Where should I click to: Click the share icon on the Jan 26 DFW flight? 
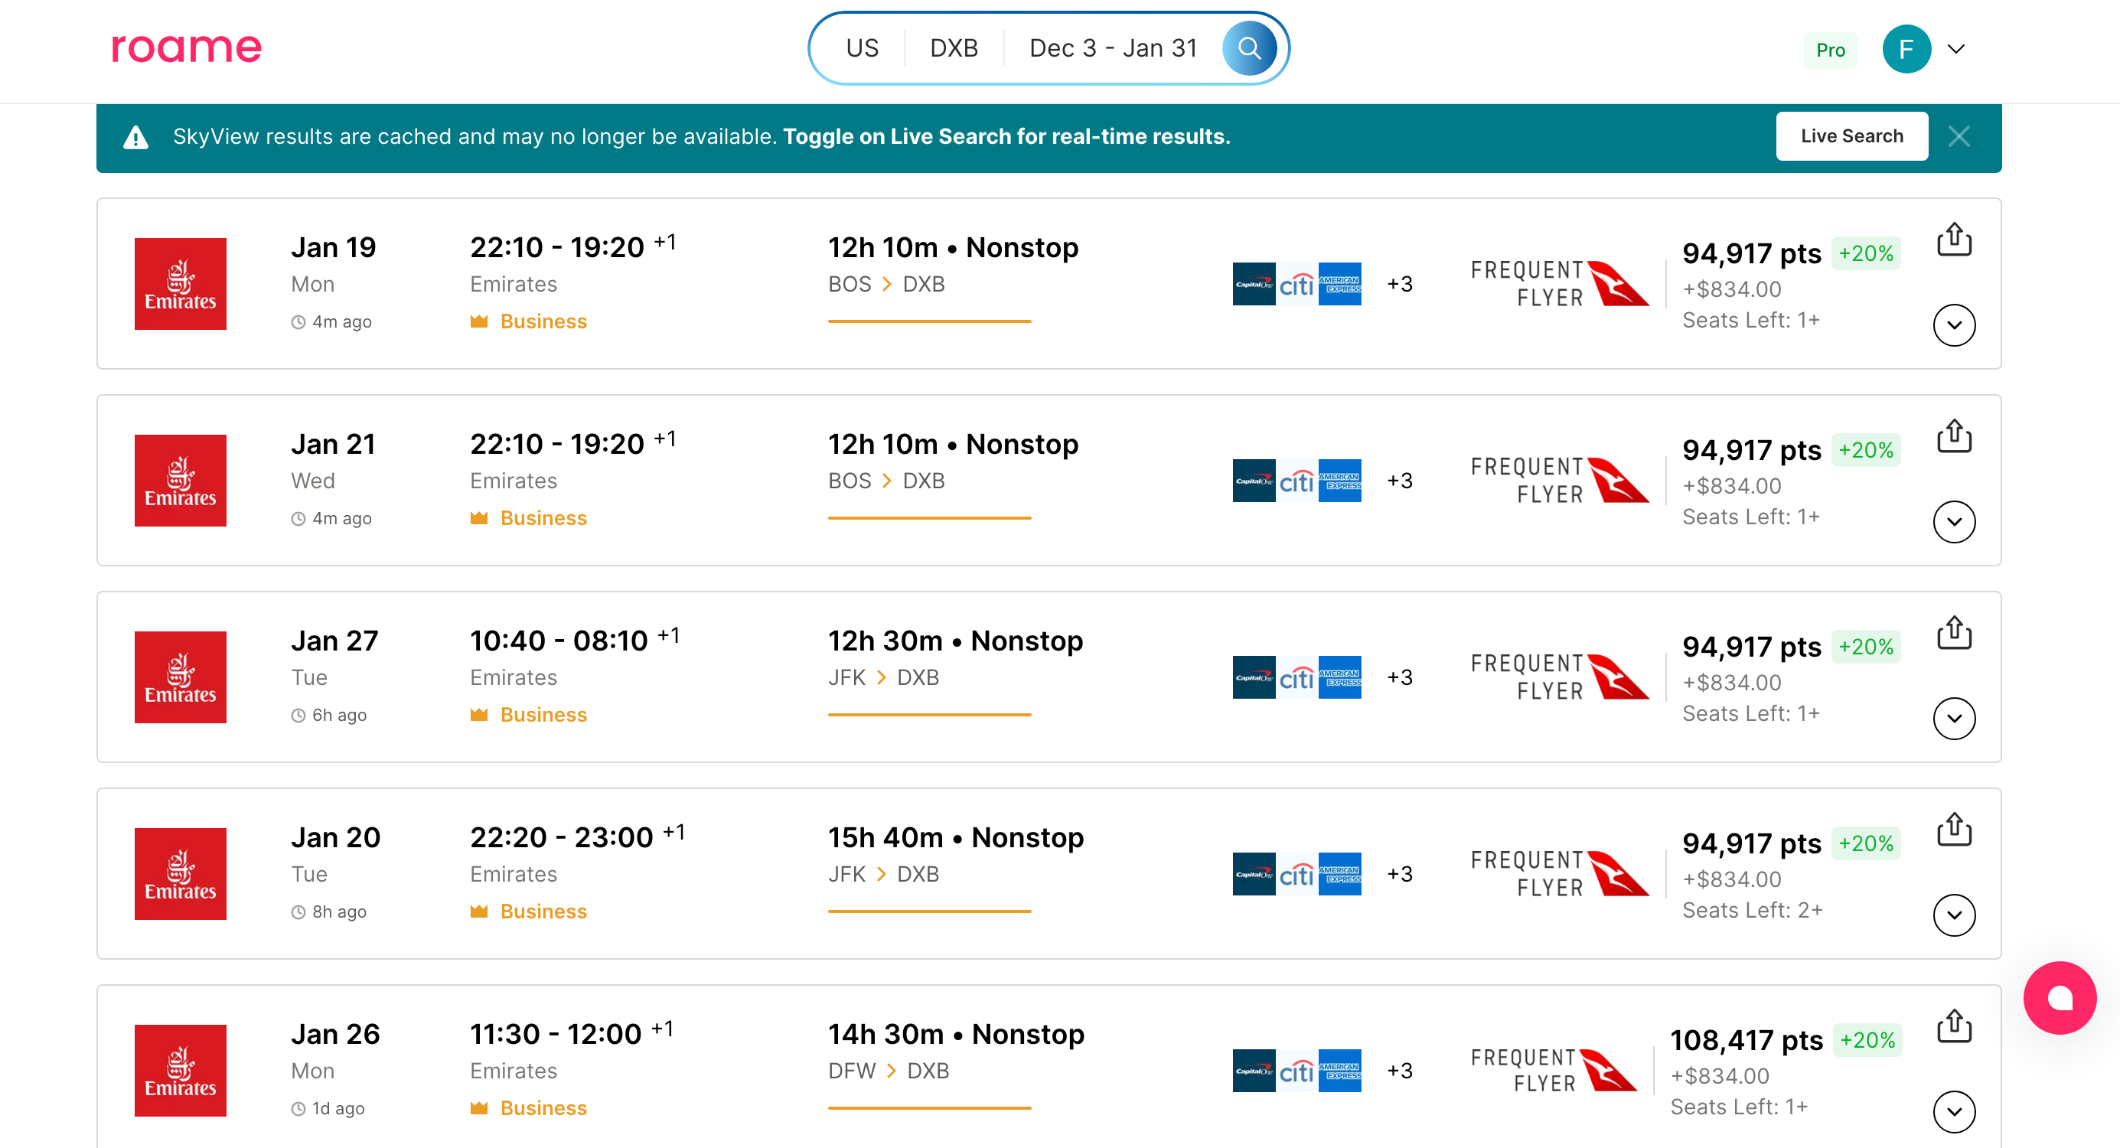pyautogui.click(x=1955, y=1026)
